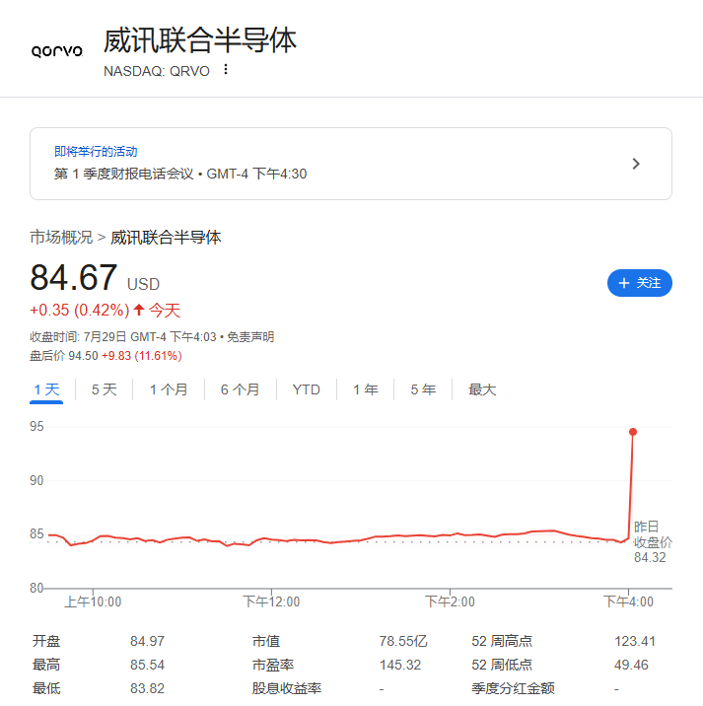703x706 pixels.
Task: Click the 95 y-axis label on chart
Action: pos(36,426)
